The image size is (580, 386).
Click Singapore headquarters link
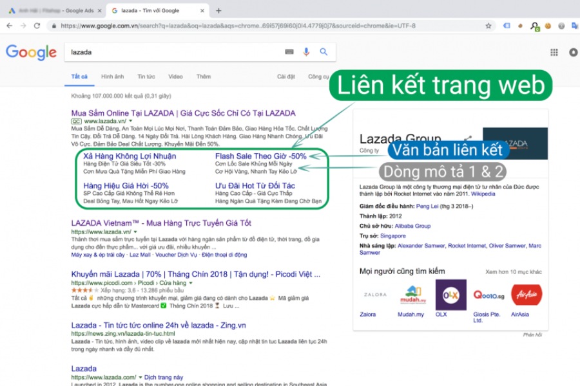pos(393,235)
